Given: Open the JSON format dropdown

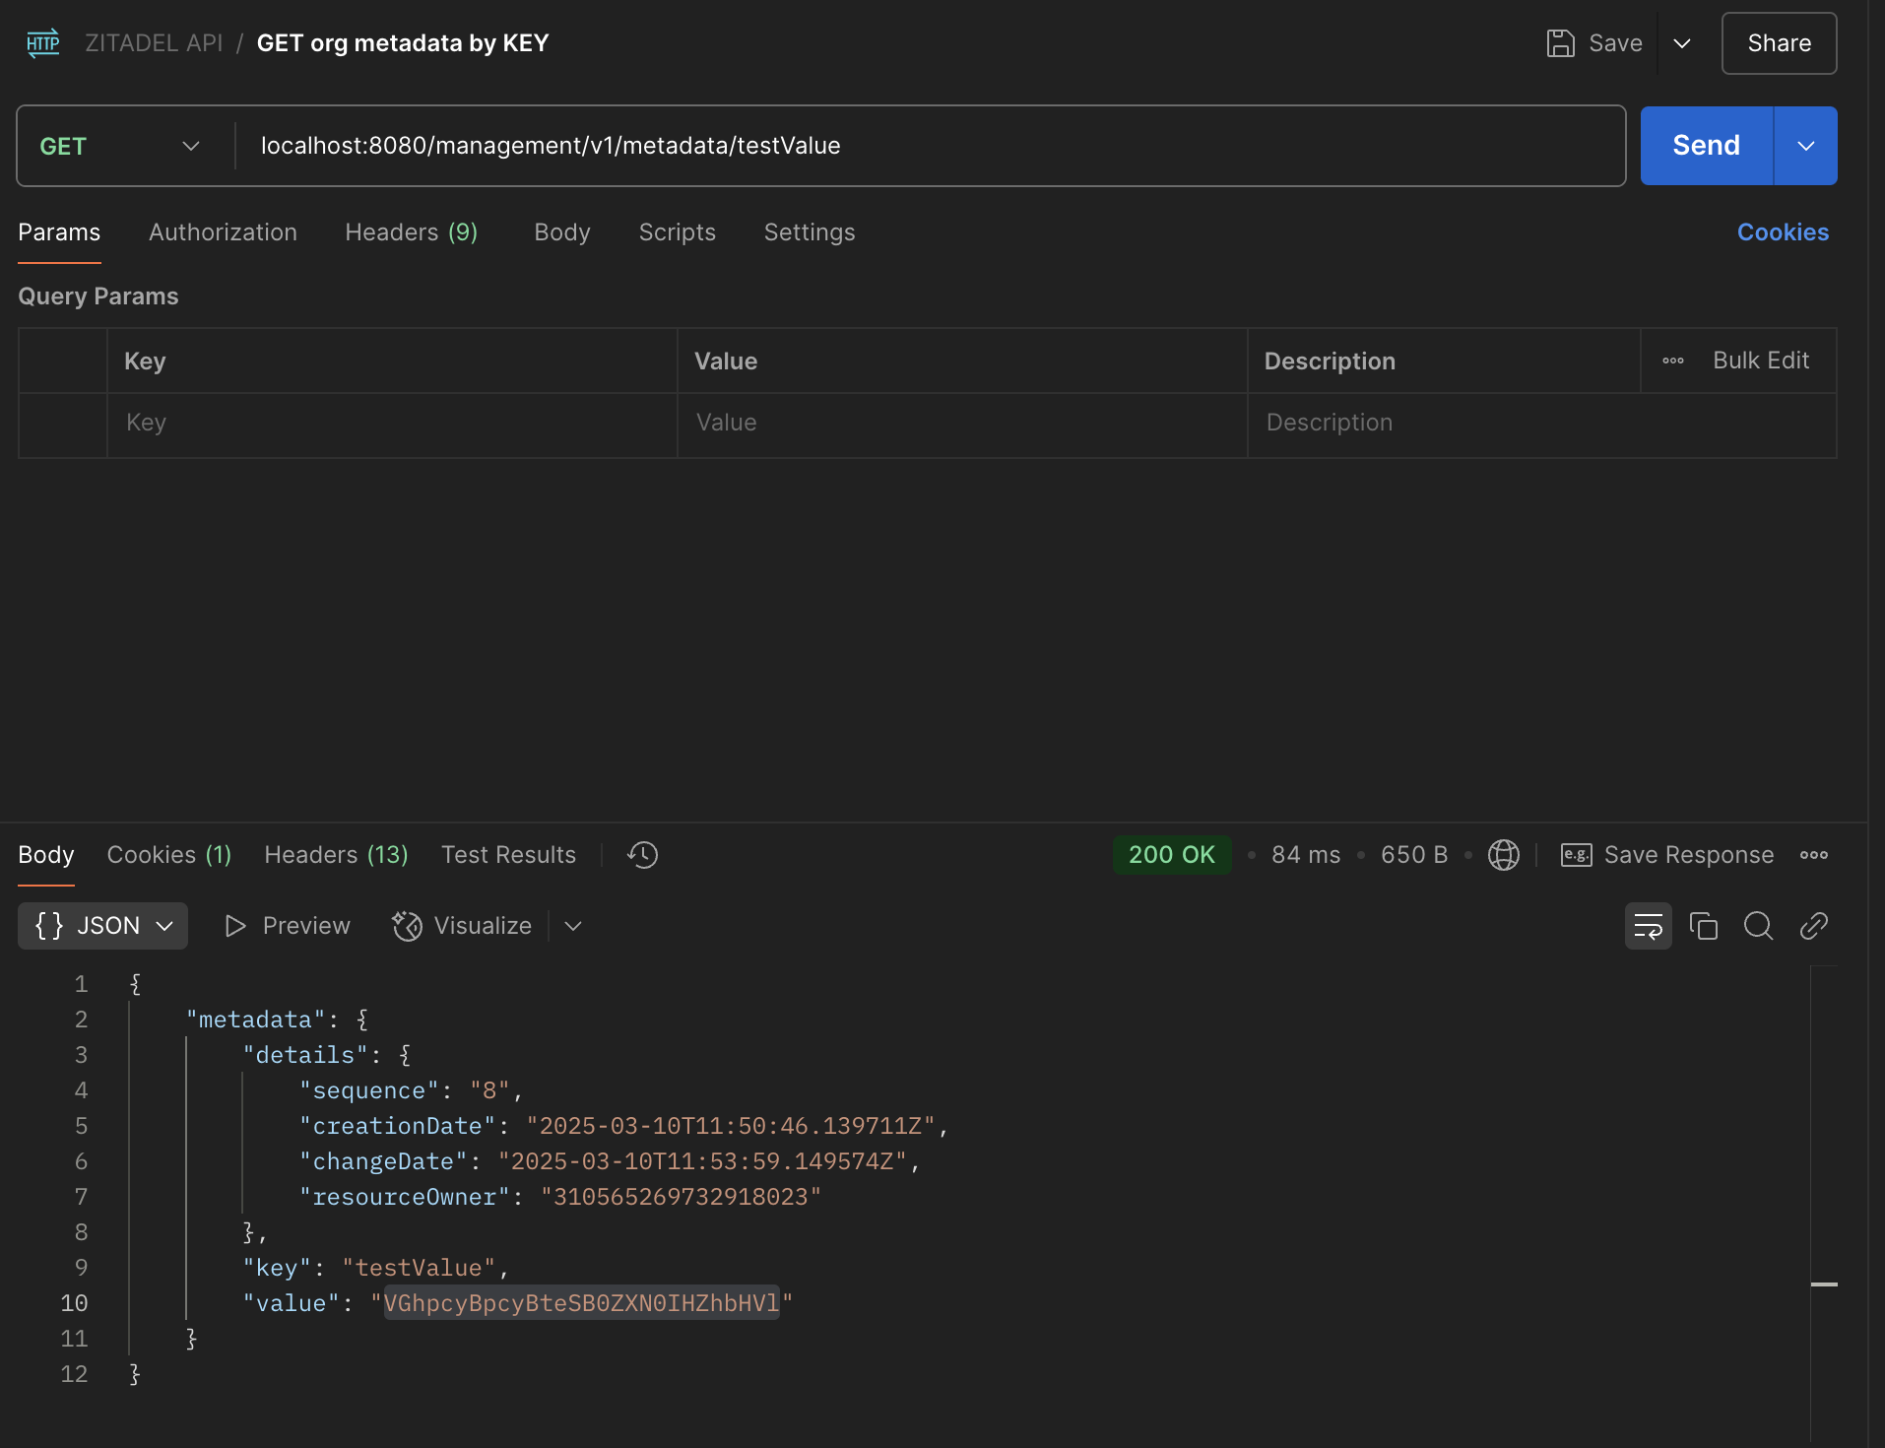Looking at the screenshot, I should click(x=103, y=926).
